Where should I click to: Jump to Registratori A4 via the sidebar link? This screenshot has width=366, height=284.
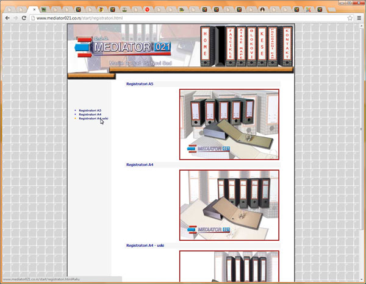[90, 115]
